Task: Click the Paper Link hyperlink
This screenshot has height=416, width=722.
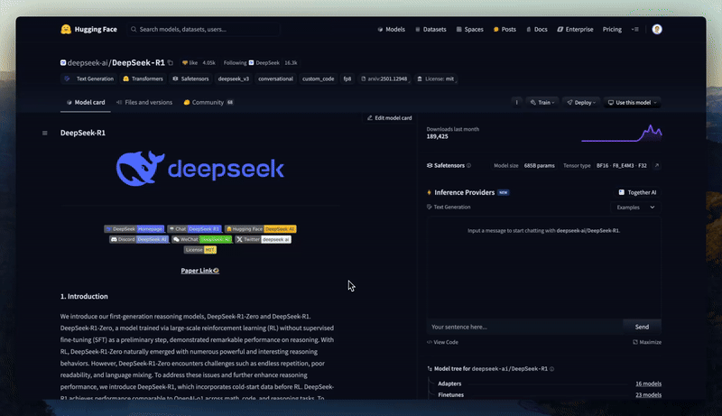Action: (199, 271)
